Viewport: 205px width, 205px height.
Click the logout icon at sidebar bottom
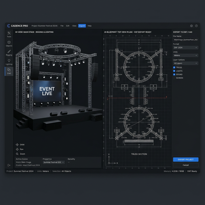[9, 165]
